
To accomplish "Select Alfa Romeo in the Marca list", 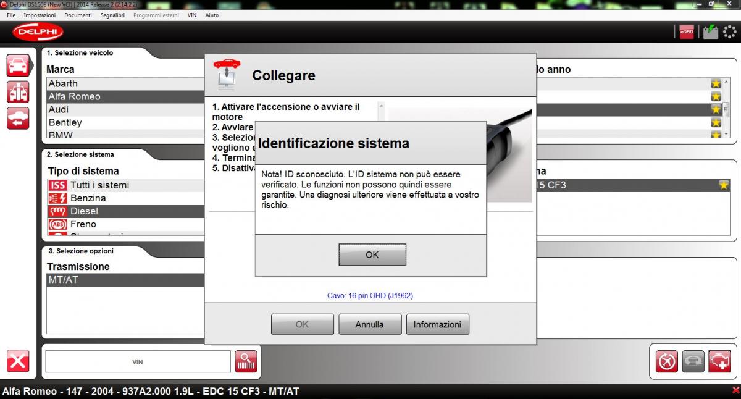I will [126, 96].
